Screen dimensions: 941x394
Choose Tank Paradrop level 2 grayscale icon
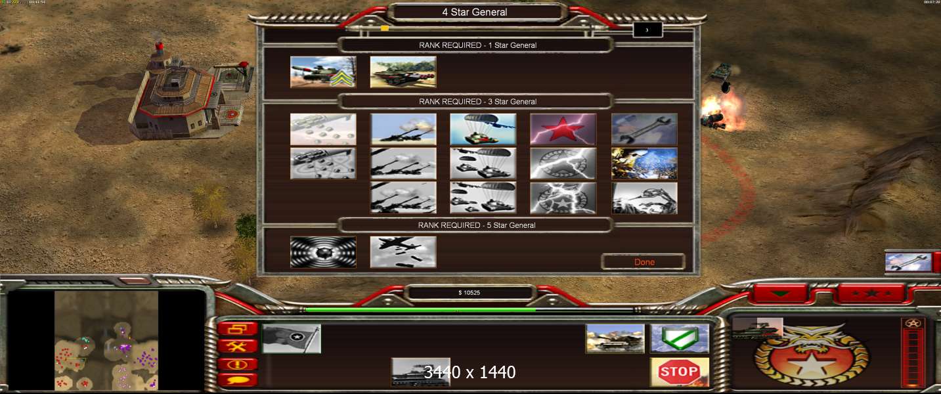(x=483, y=164)
